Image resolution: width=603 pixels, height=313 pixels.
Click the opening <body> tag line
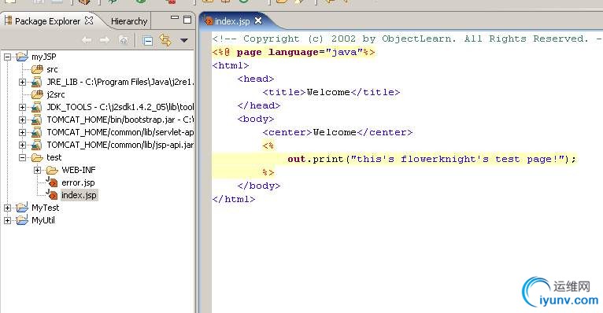click(256, 119)
